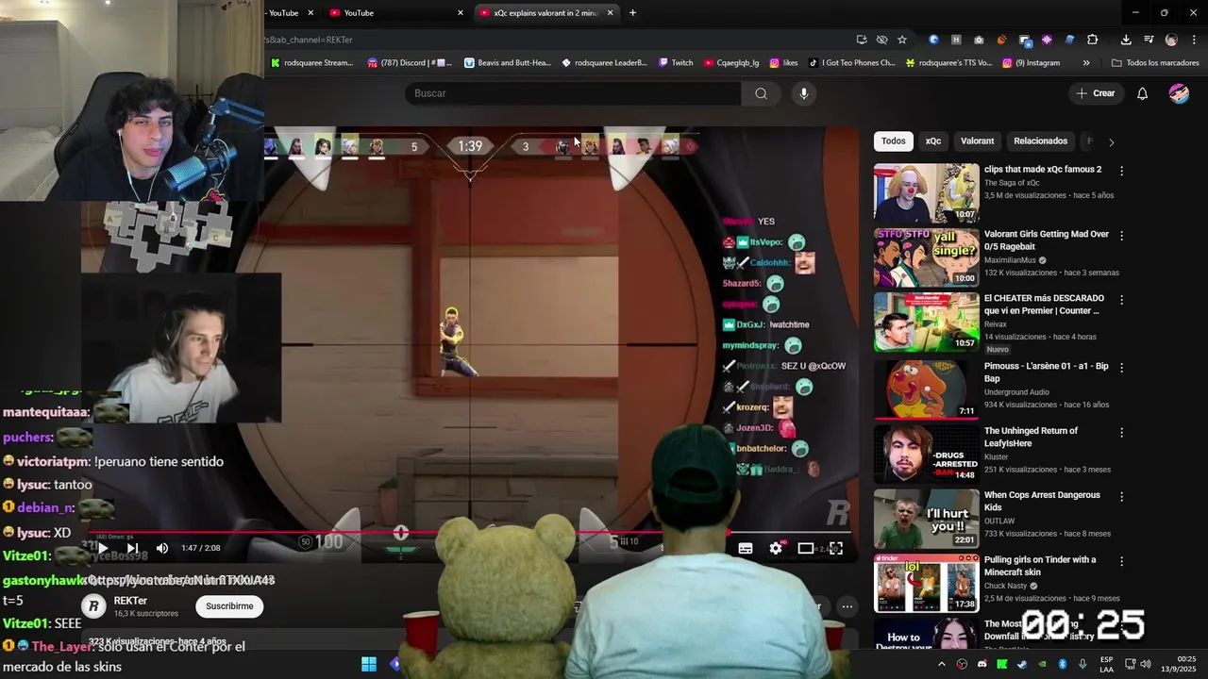Open the Beavis and Butt-Head bookmark
This screenshot has width=1208, height=679.
pos(507,63)
